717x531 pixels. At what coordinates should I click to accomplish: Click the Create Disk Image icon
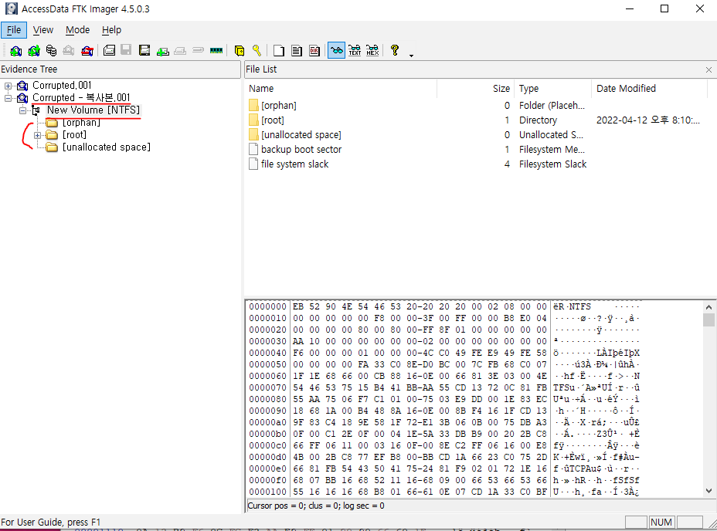(109, 50)
